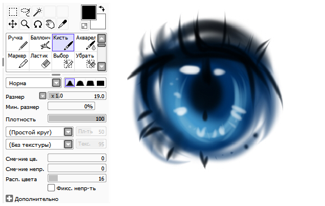Click the black foreground color swatch
The height and width of the screenshot is (206, 325).
[89, 12]
